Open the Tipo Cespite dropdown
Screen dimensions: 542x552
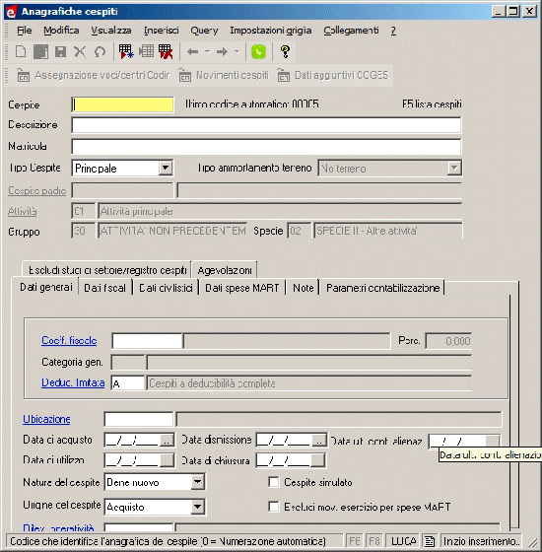(166, 168)
